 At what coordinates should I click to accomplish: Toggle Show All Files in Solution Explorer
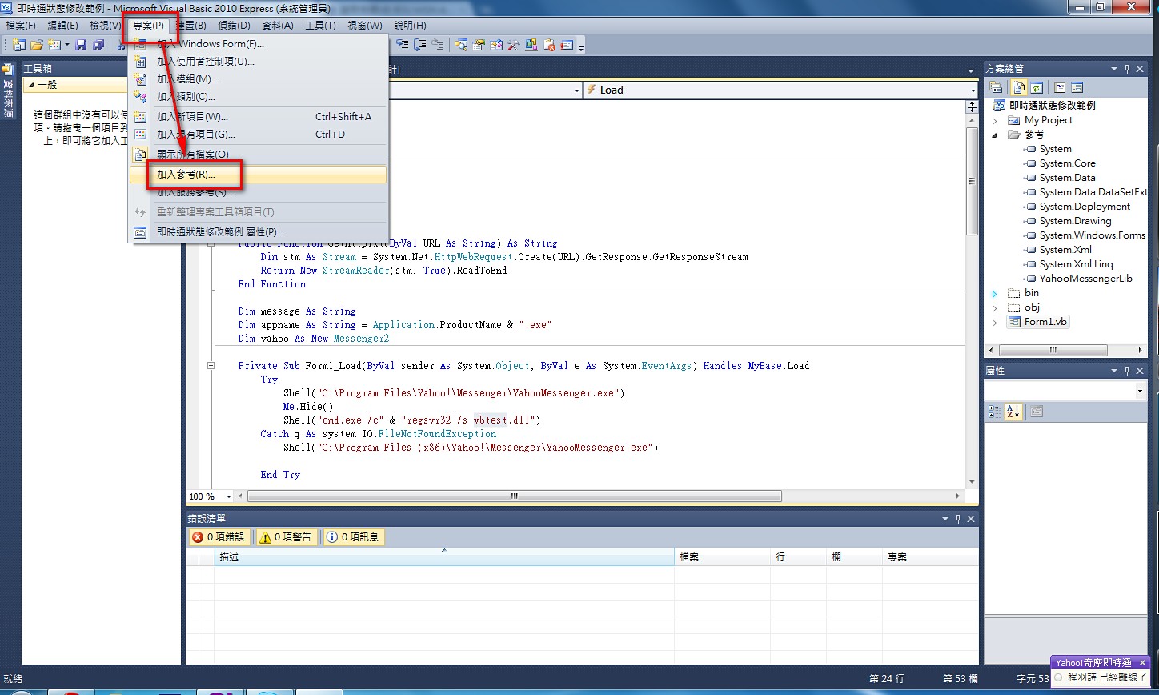point(1018,87)
